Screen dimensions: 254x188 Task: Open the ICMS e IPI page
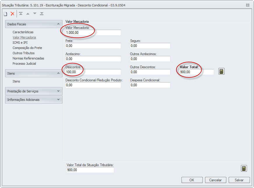[20, 43]
